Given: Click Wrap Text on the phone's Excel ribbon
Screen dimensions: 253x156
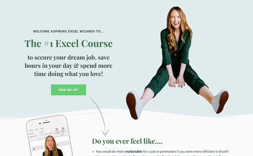Looking at the screenshot, I should pyautogui.click(x=31, y=134).
